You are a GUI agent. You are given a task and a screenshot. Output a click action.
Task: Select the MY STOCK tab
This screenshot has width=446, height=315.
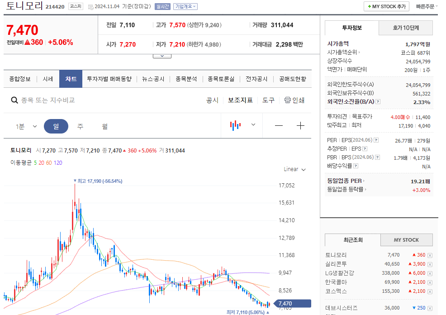(407, 240)
